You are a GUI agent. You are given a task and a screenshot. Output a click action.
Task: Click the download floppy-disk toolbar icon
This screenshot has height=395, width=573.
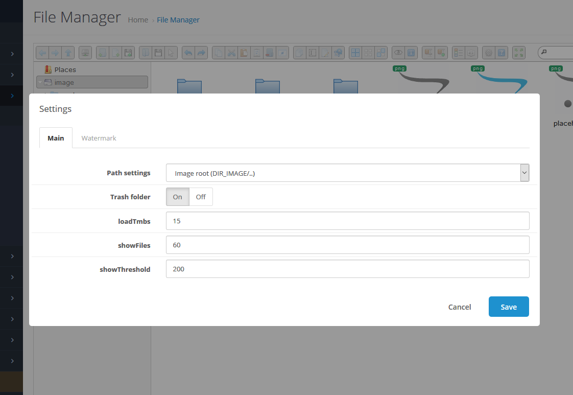pyautogui.click(x=158, y=53)
